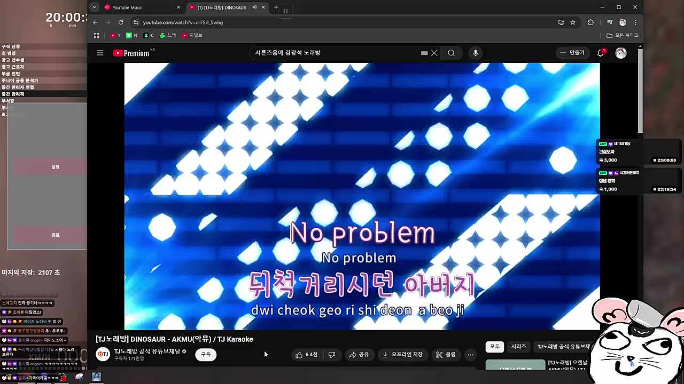Viewport: 684px width, 384px height.
Task: Open the apps grid in bookmarks bar
Action: (x=97, y=35)
